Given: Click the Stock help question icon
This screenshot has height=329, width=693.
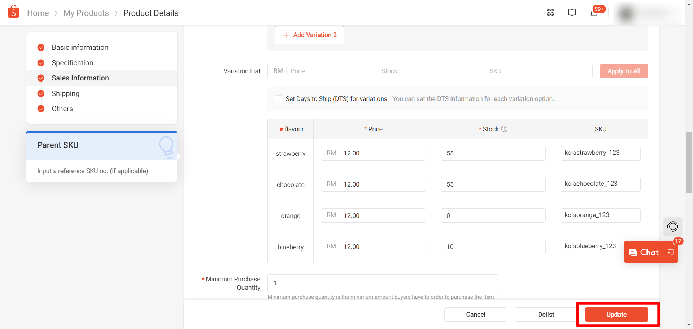Looking at the screenshot, I should click(504, 129).
